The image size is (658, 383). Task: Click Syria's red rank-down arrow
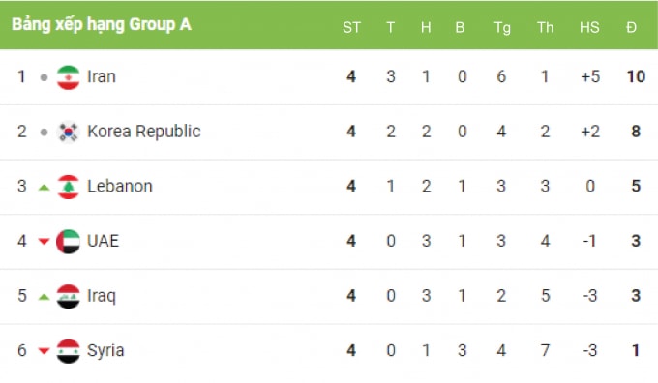pos(45,351)
